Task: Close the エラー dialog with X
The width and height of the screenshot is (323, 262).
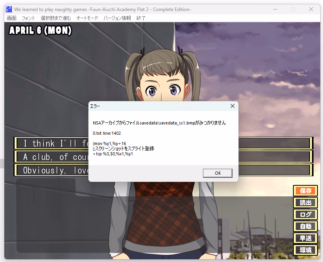Action: [x=232, y=106]
